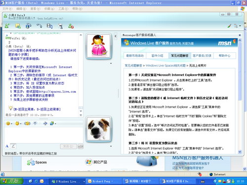Open the games icon in chat toolbar
The image size is (247, 185).
click(x=61, y=26)
